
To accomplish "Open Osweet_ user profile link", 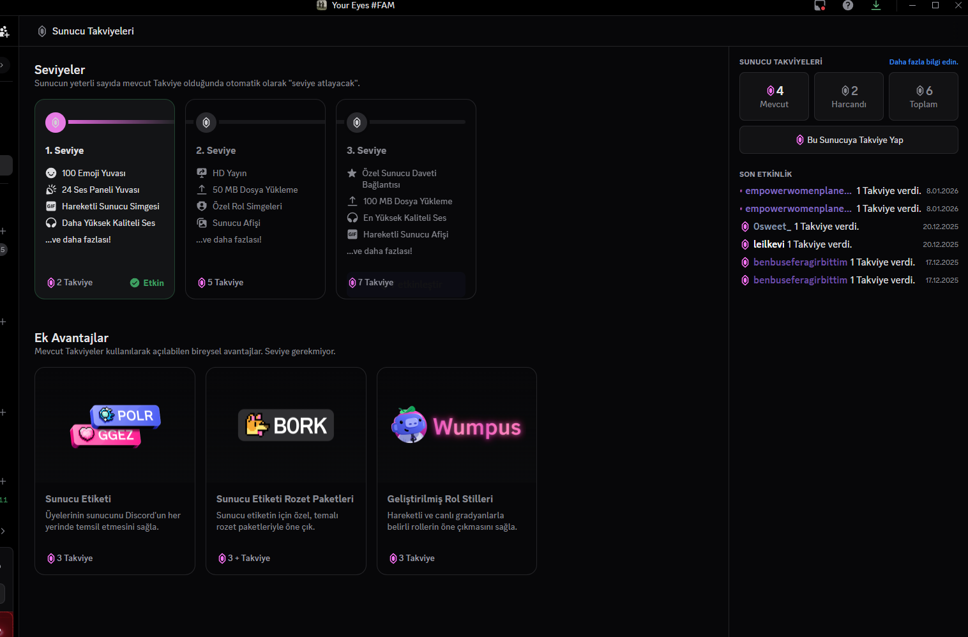I will point(772,227).
